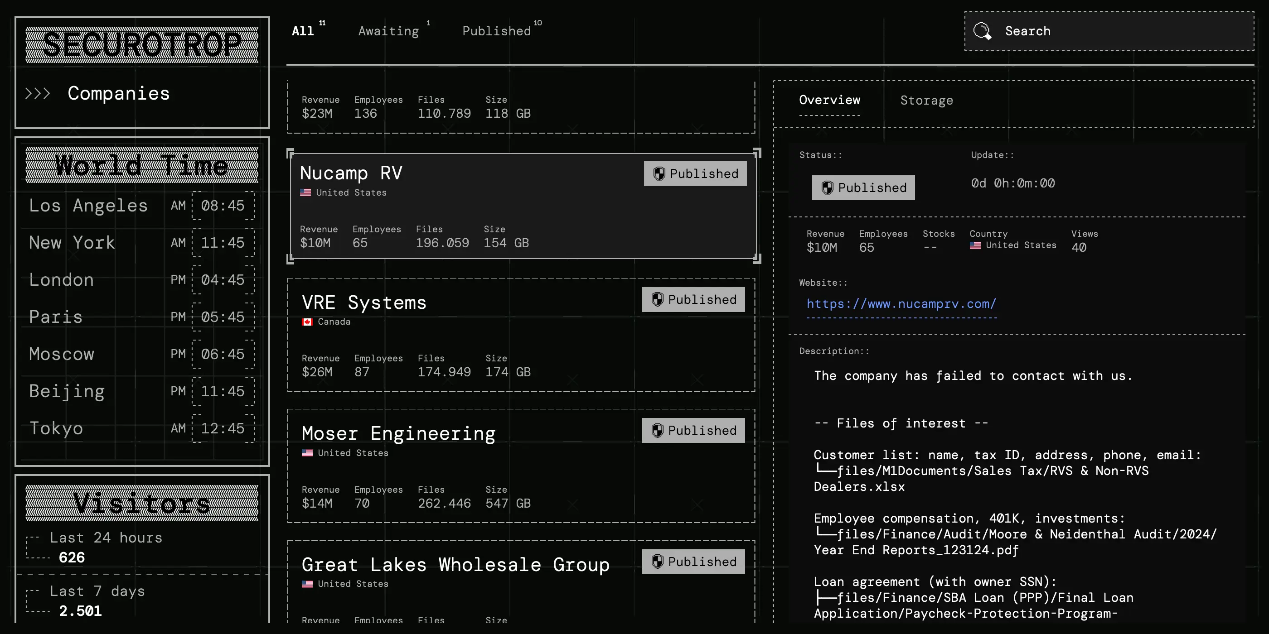Click the US flag under Nucamp RV
This screenshot has height=634, width=1269.
305,192
